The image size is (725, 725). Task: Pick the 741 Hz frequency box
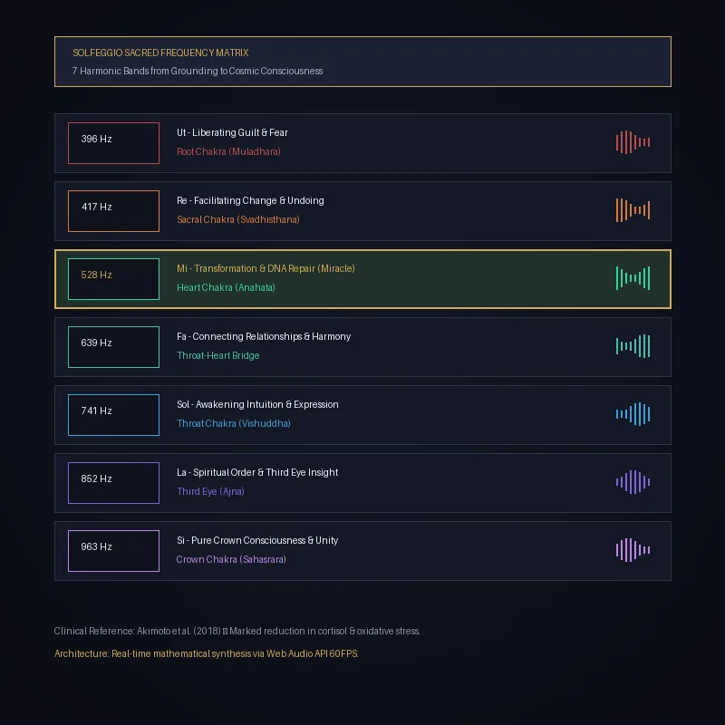coord(114,415)
